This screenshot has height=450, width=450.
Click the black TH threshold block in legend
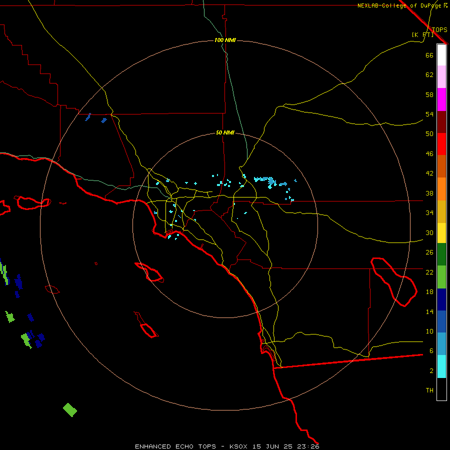[x=441, y=389]
